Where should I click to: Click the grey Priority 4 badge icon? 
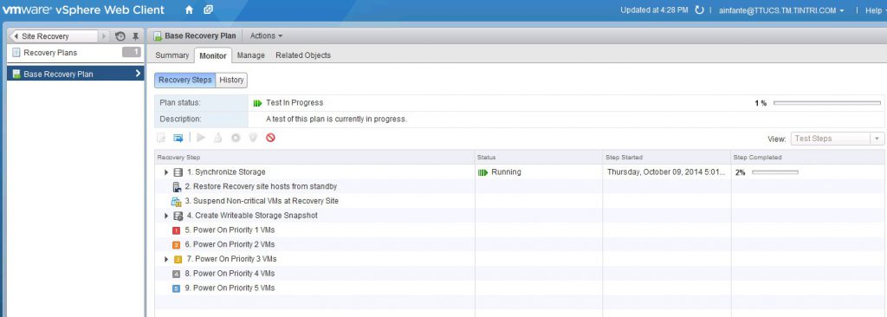(x=176, y=274)
